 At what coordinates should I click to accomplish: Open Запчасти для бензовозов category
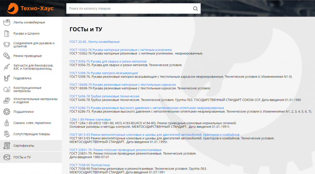pos(33,67)
